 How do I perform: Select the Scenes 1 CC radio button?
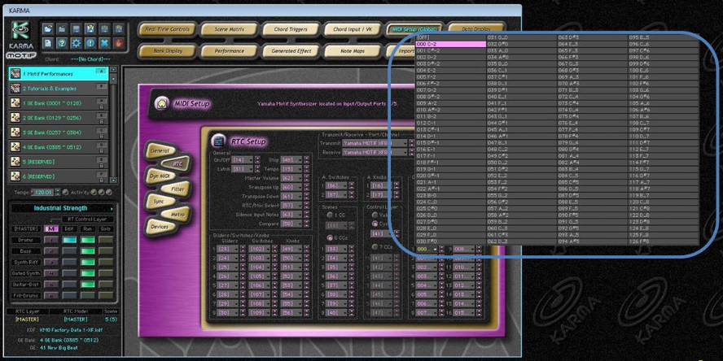click(330, 215)
